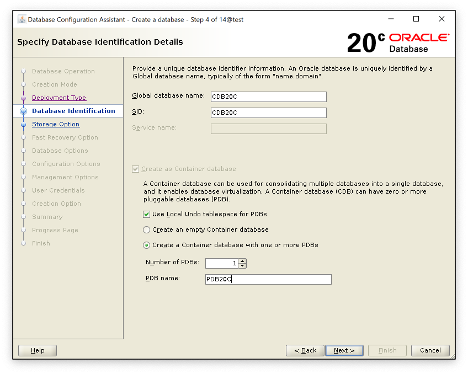Click Database Operation in step list
Screen dimensions: 468x374
[x=63, y=71]
